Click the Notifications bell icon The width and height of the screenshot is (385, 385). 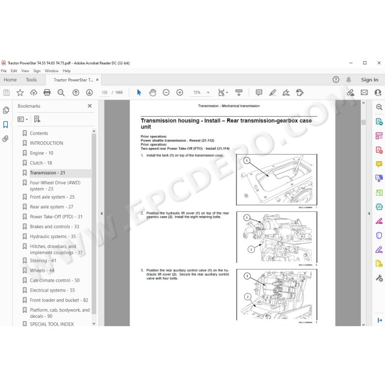[x=348, y=80]
